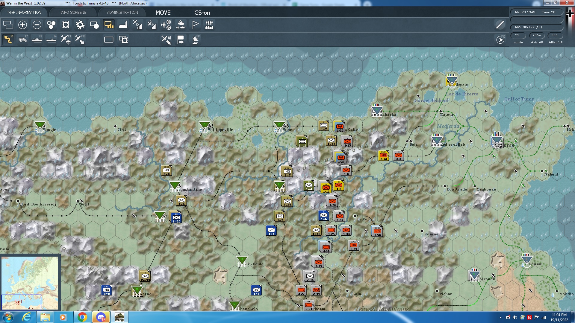Screen dimensions: 575x323
Task: Click the minimap of Europe
Action: click(x=30, y=283)
